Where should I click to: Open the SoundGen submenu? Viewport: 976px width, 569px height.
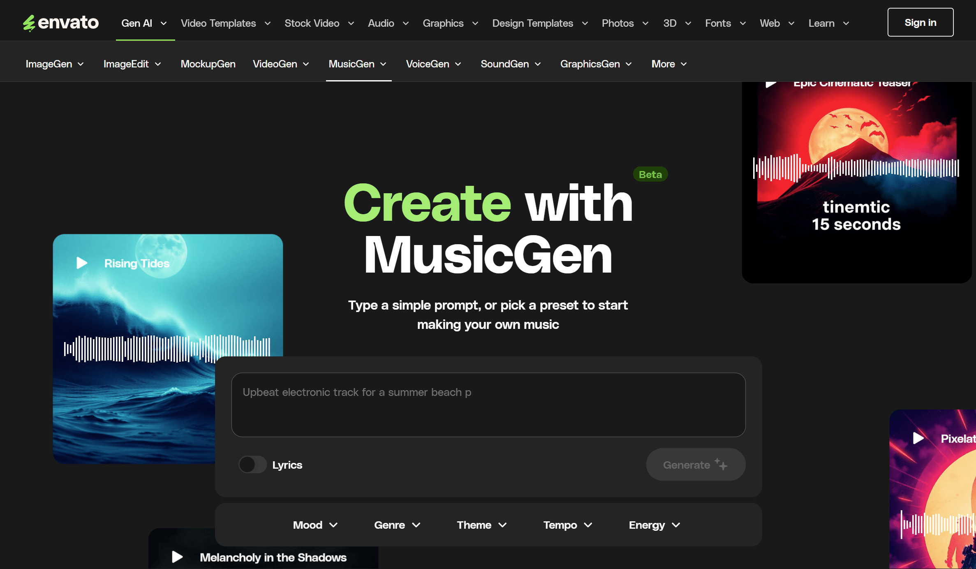tap(511, 64)
